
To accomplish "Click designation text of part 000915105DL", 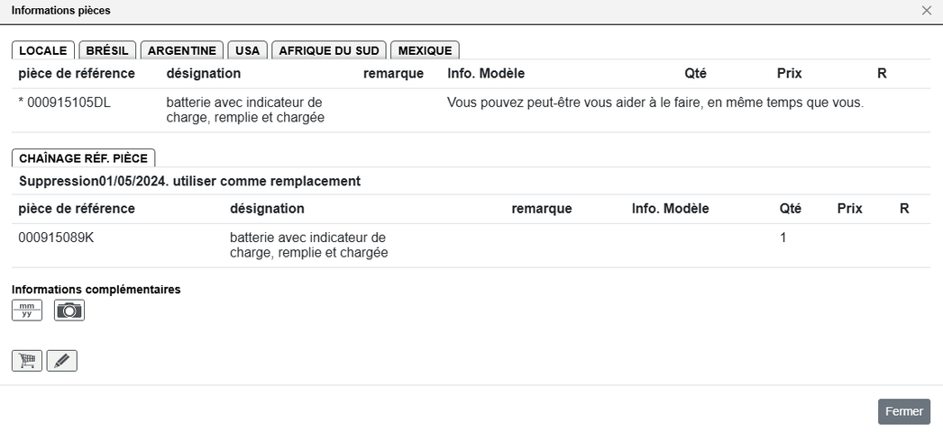I will point(245,111).
